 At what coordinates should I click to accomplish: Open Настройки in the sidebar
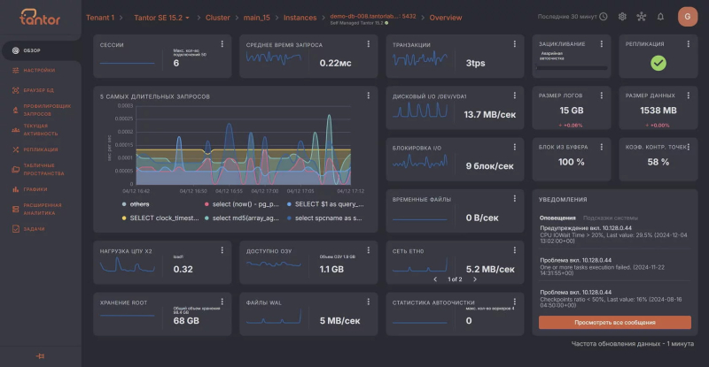[38, 70]
